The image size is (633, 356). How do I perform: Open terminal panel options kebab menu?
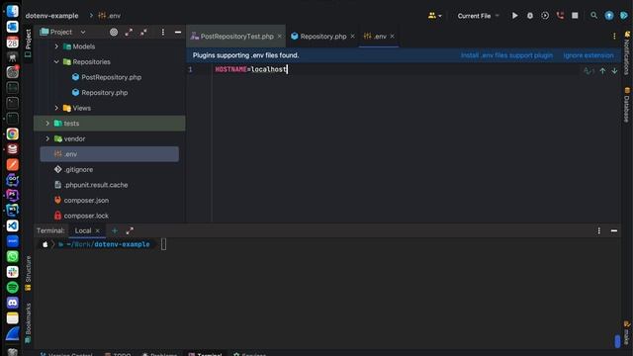click(x=598, y=230)
